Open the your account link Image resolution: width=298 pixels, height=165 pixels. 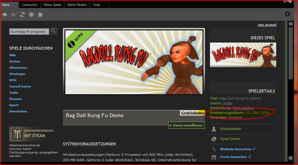[x=267, y=25]
